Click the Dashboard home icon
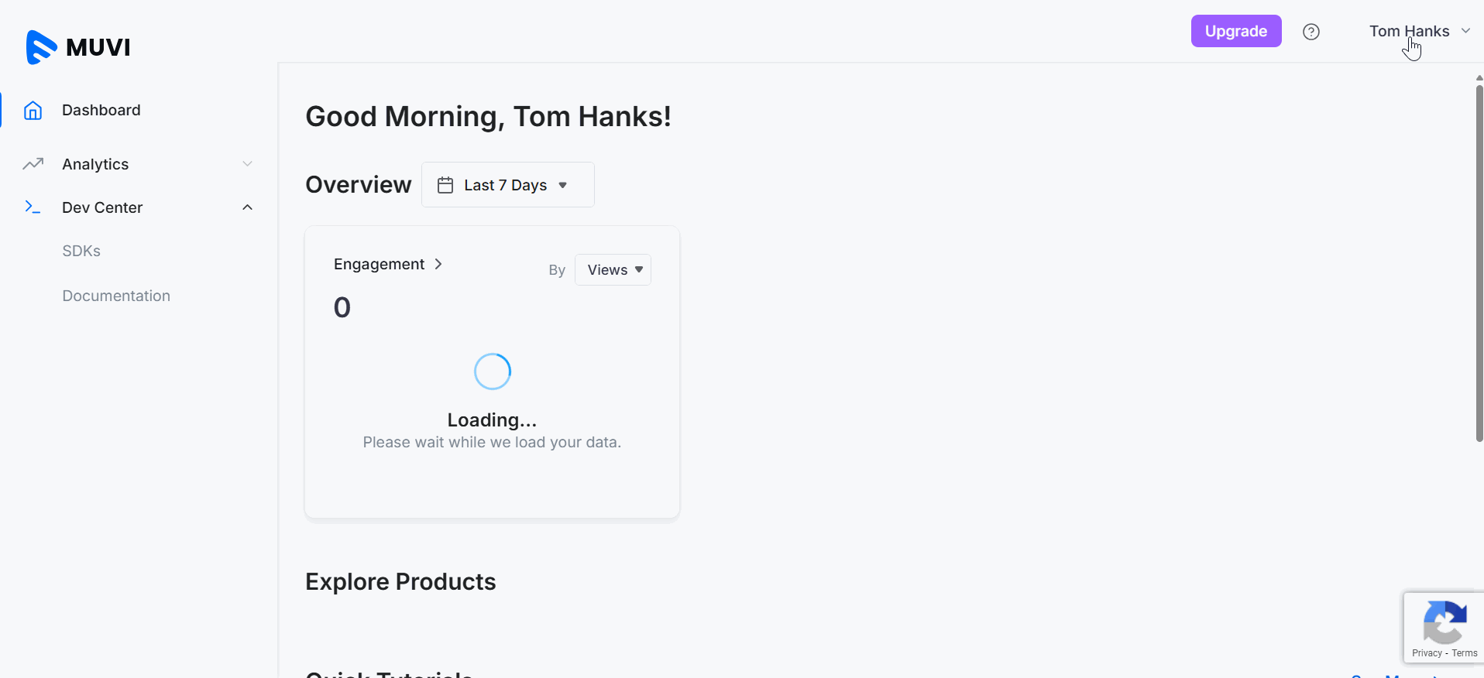The height and width of the screenshot is (678, 1484). click(33, 111)
